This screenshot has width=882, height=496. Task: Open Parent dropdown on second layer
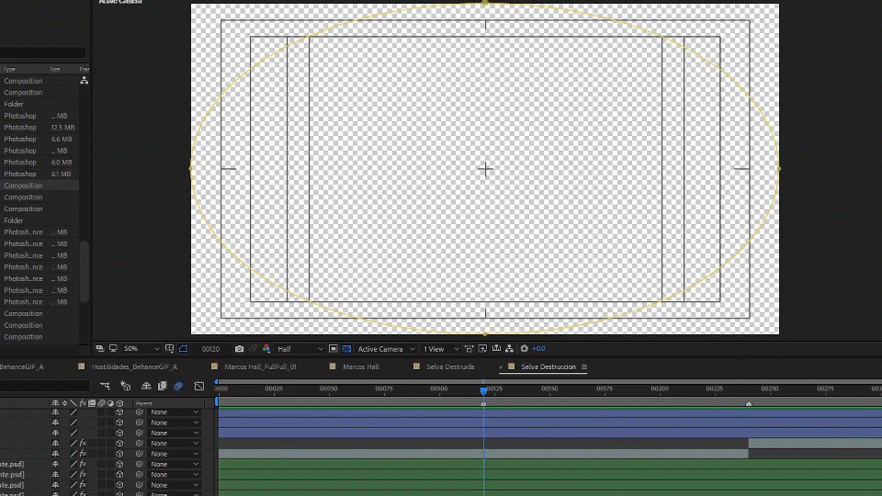click(x=174, y=423)
